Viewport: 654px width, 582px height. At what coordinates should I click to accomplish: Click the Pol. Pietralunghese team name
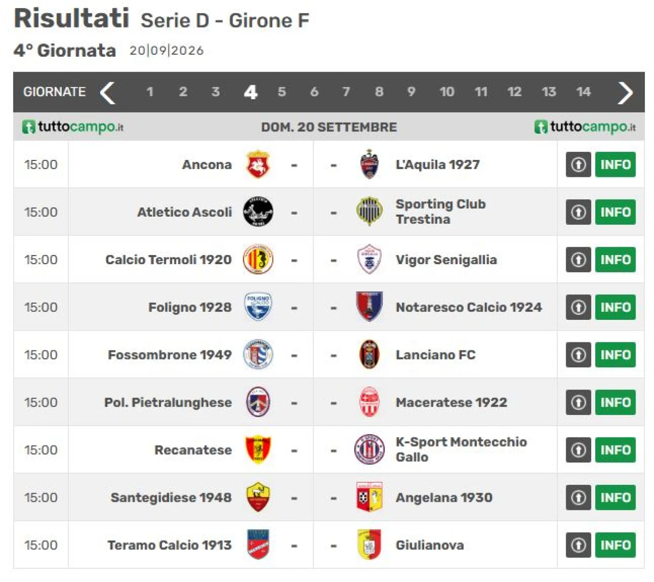pyautogui.click(x=168, y=402)
